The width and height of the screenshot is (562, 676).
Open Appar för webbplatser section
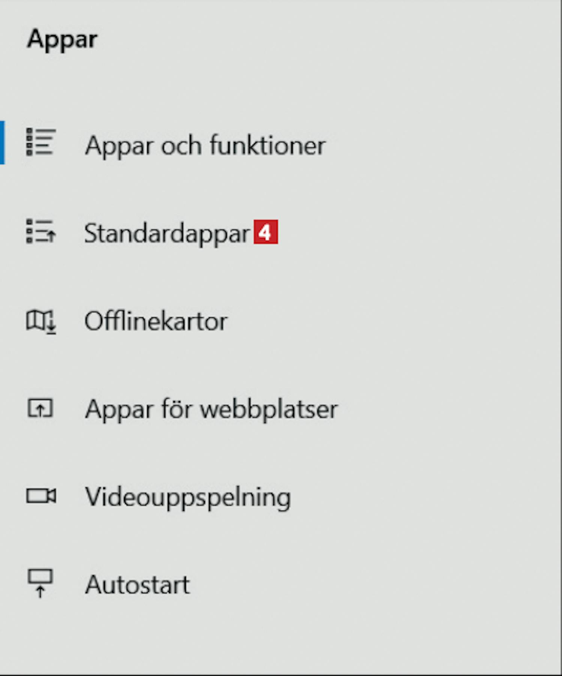[211, 409]
